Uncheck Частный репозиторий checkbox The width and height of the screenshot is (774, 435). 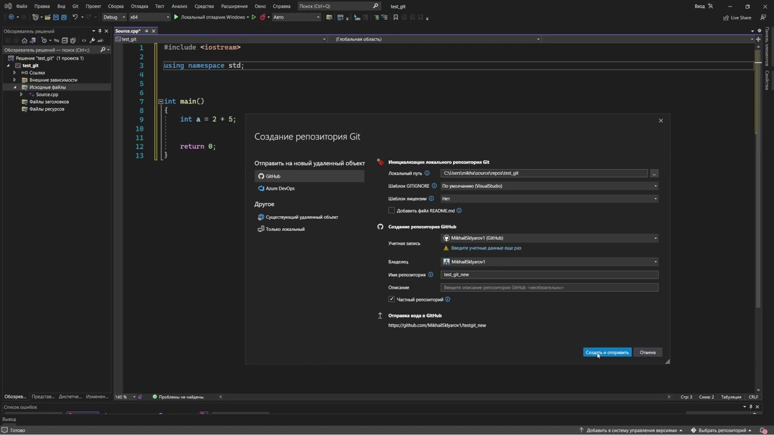391,300
